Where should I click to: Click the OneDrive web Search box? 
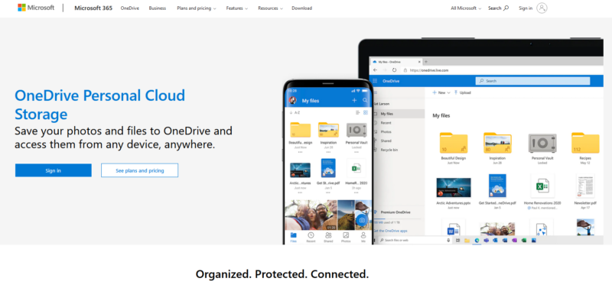(532, 81)
